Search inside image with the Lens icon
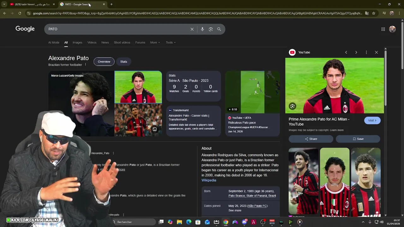The height and width of the screenshot is (227, 404). tap(292, 106)
